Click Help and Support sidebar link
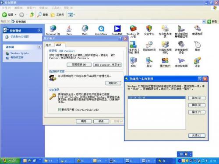This screenshot has height=164, width=219. (x=17, y=57)
